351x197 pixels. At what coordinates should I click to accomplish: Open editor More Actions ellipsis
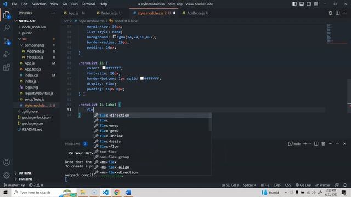[345, 13]
